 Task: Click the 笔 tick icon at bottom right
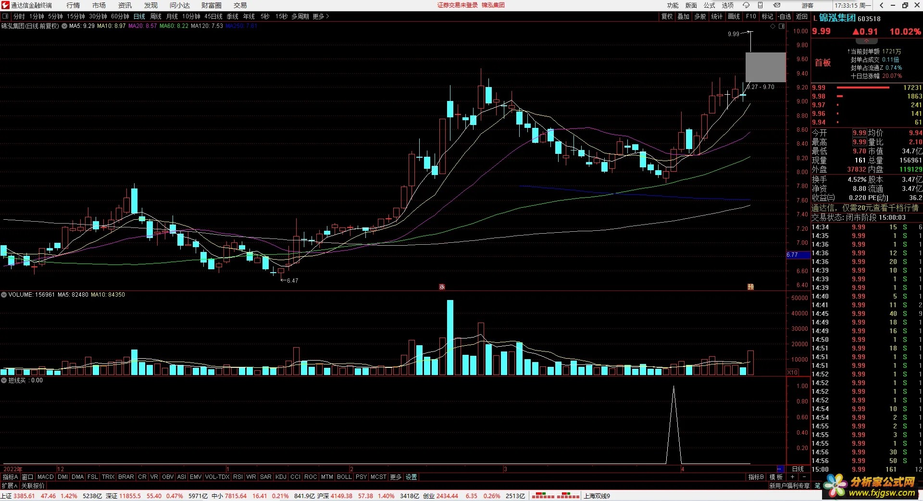click(817, 486)
